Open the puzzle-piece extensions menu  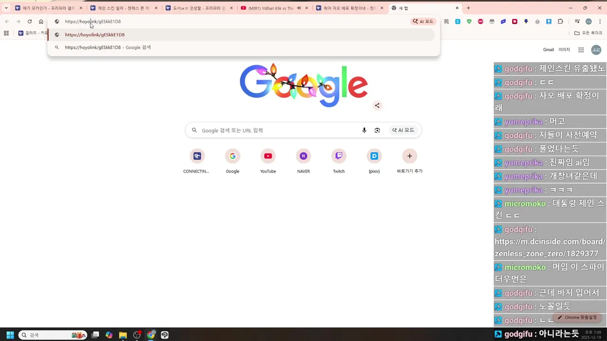point(560,21)
